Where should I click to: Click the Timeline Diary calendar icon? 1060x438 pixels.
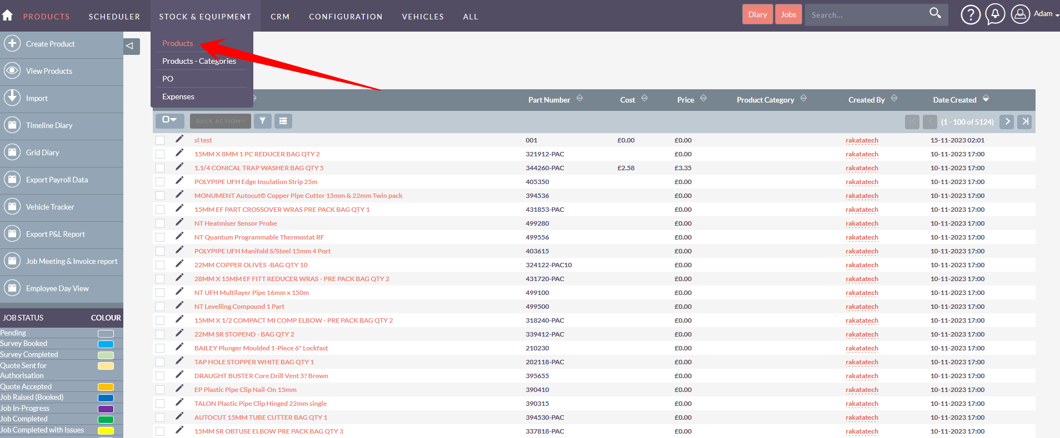(x=12, y=125)
